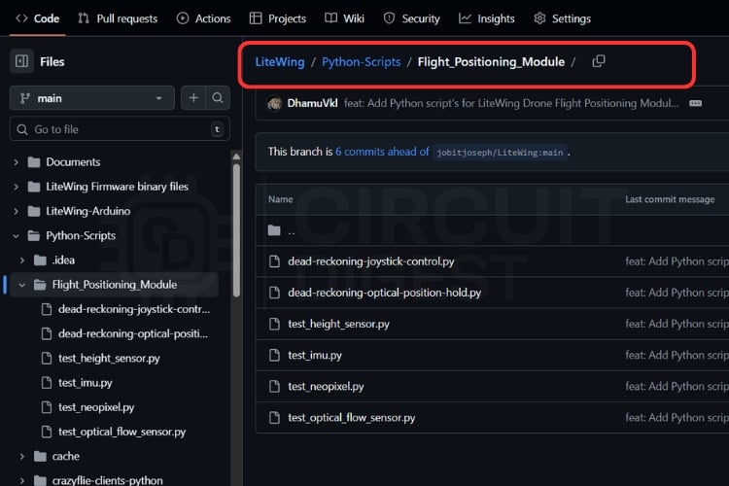729x486 pixels.
Task: Focus the Go to file search field
Action: pos(120,129)
